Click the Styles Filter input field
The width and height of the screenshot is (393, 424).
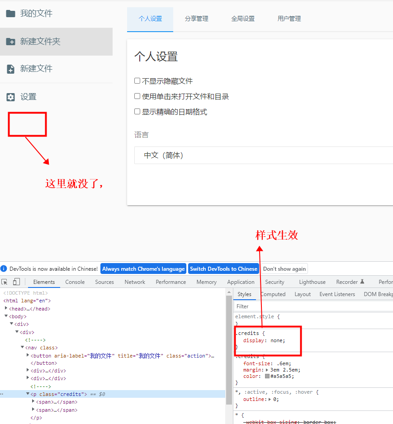246,306
